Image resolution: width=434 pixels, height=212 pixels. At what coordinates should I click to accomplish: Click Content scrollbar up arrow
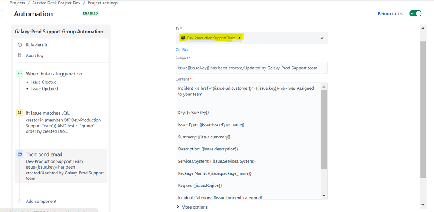[x=324, y=87]
